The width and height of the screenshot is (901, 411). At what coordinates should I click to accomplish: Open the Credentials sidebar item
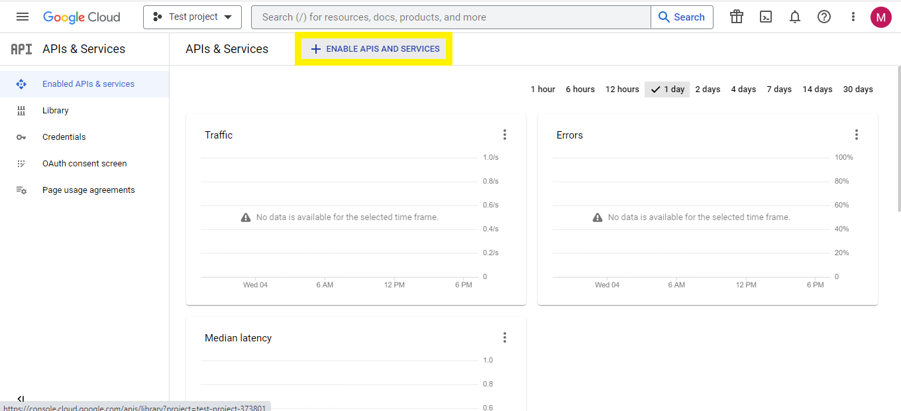[64, 137]
